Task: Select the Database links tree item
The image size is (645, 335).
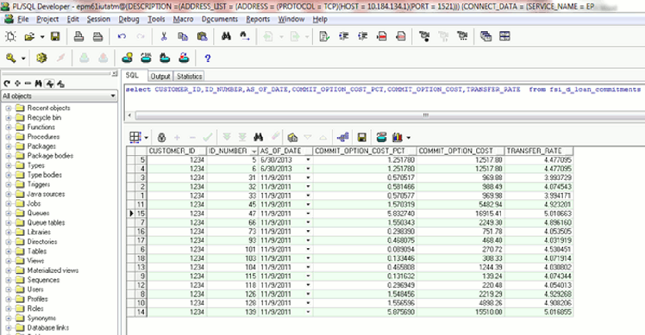Action: coord(48,327)
